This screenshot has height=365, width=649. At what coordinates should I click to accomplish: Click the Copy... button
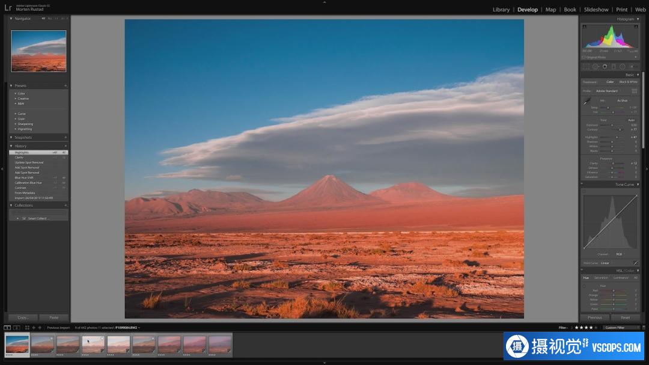pyautogui.click(x=23, y=317)
